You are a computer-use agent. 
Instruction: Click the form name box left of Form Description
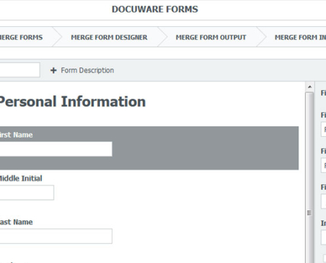click(20, 70)
